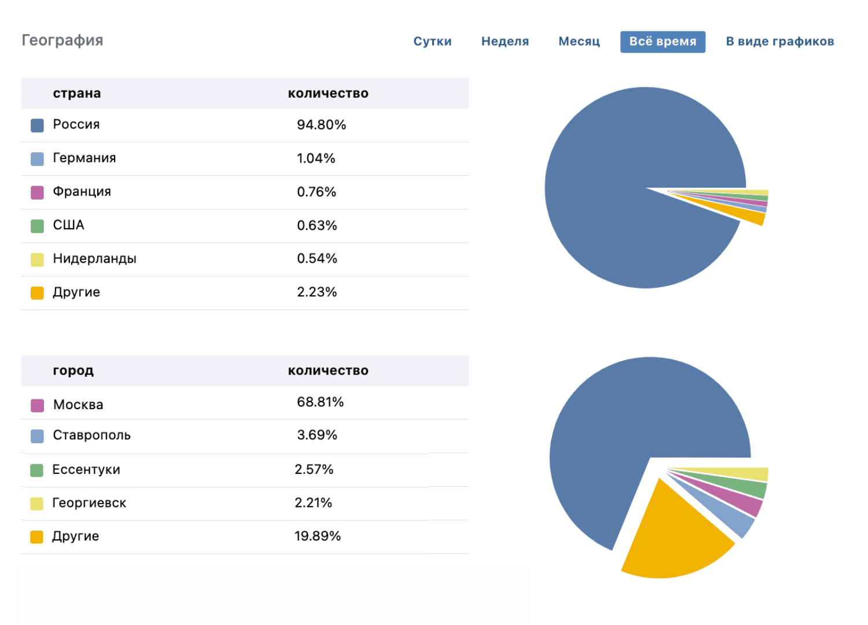Click the страна column header

(77, 94)
